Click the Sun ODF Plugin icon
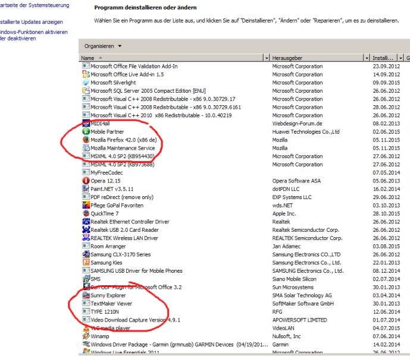The width and height of the screenshot is (410, 356). [x=86, y=287]
